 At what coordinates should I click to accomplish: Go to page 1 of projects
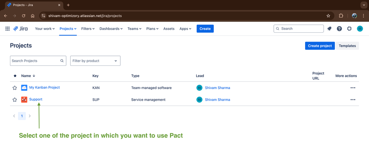click(x=22, y=116)
